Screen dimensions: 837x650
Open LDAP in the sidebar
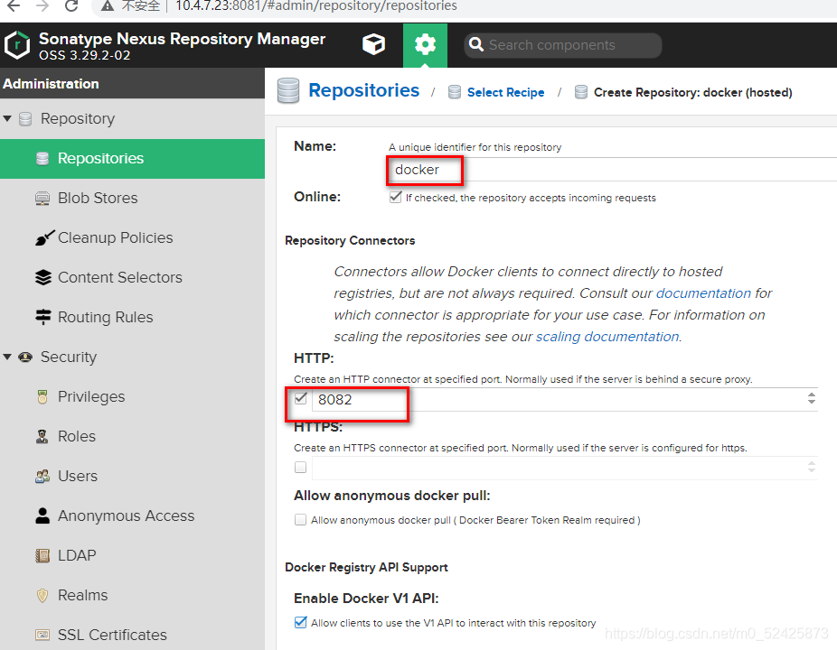click(x=132, y=555)
